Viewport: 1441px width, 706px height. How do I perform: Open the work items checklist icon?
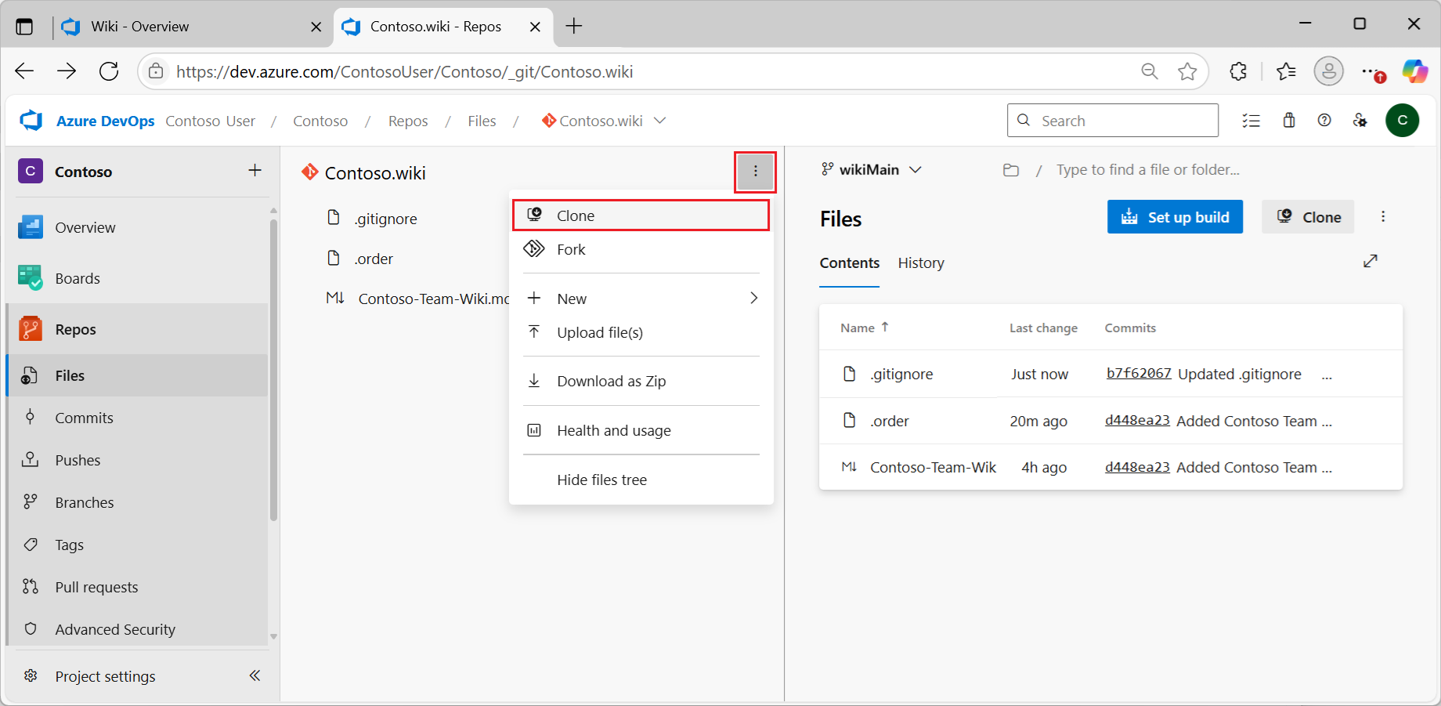click(x=1251, y=120)
